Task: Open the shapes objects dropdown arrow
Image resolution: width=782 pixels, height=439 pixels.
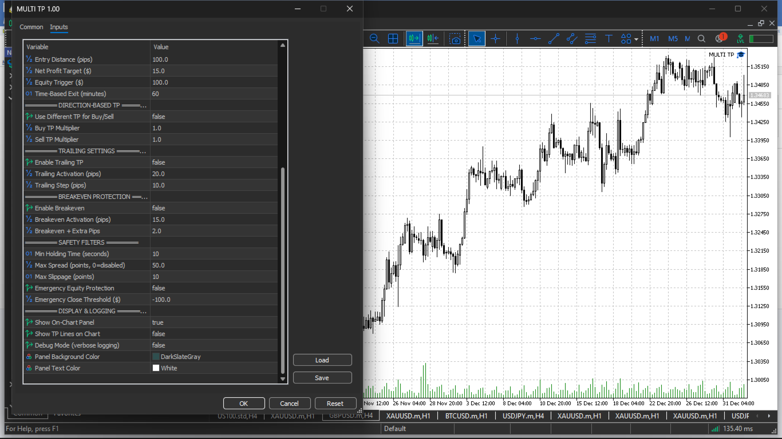Action: [x=636, y=39]
